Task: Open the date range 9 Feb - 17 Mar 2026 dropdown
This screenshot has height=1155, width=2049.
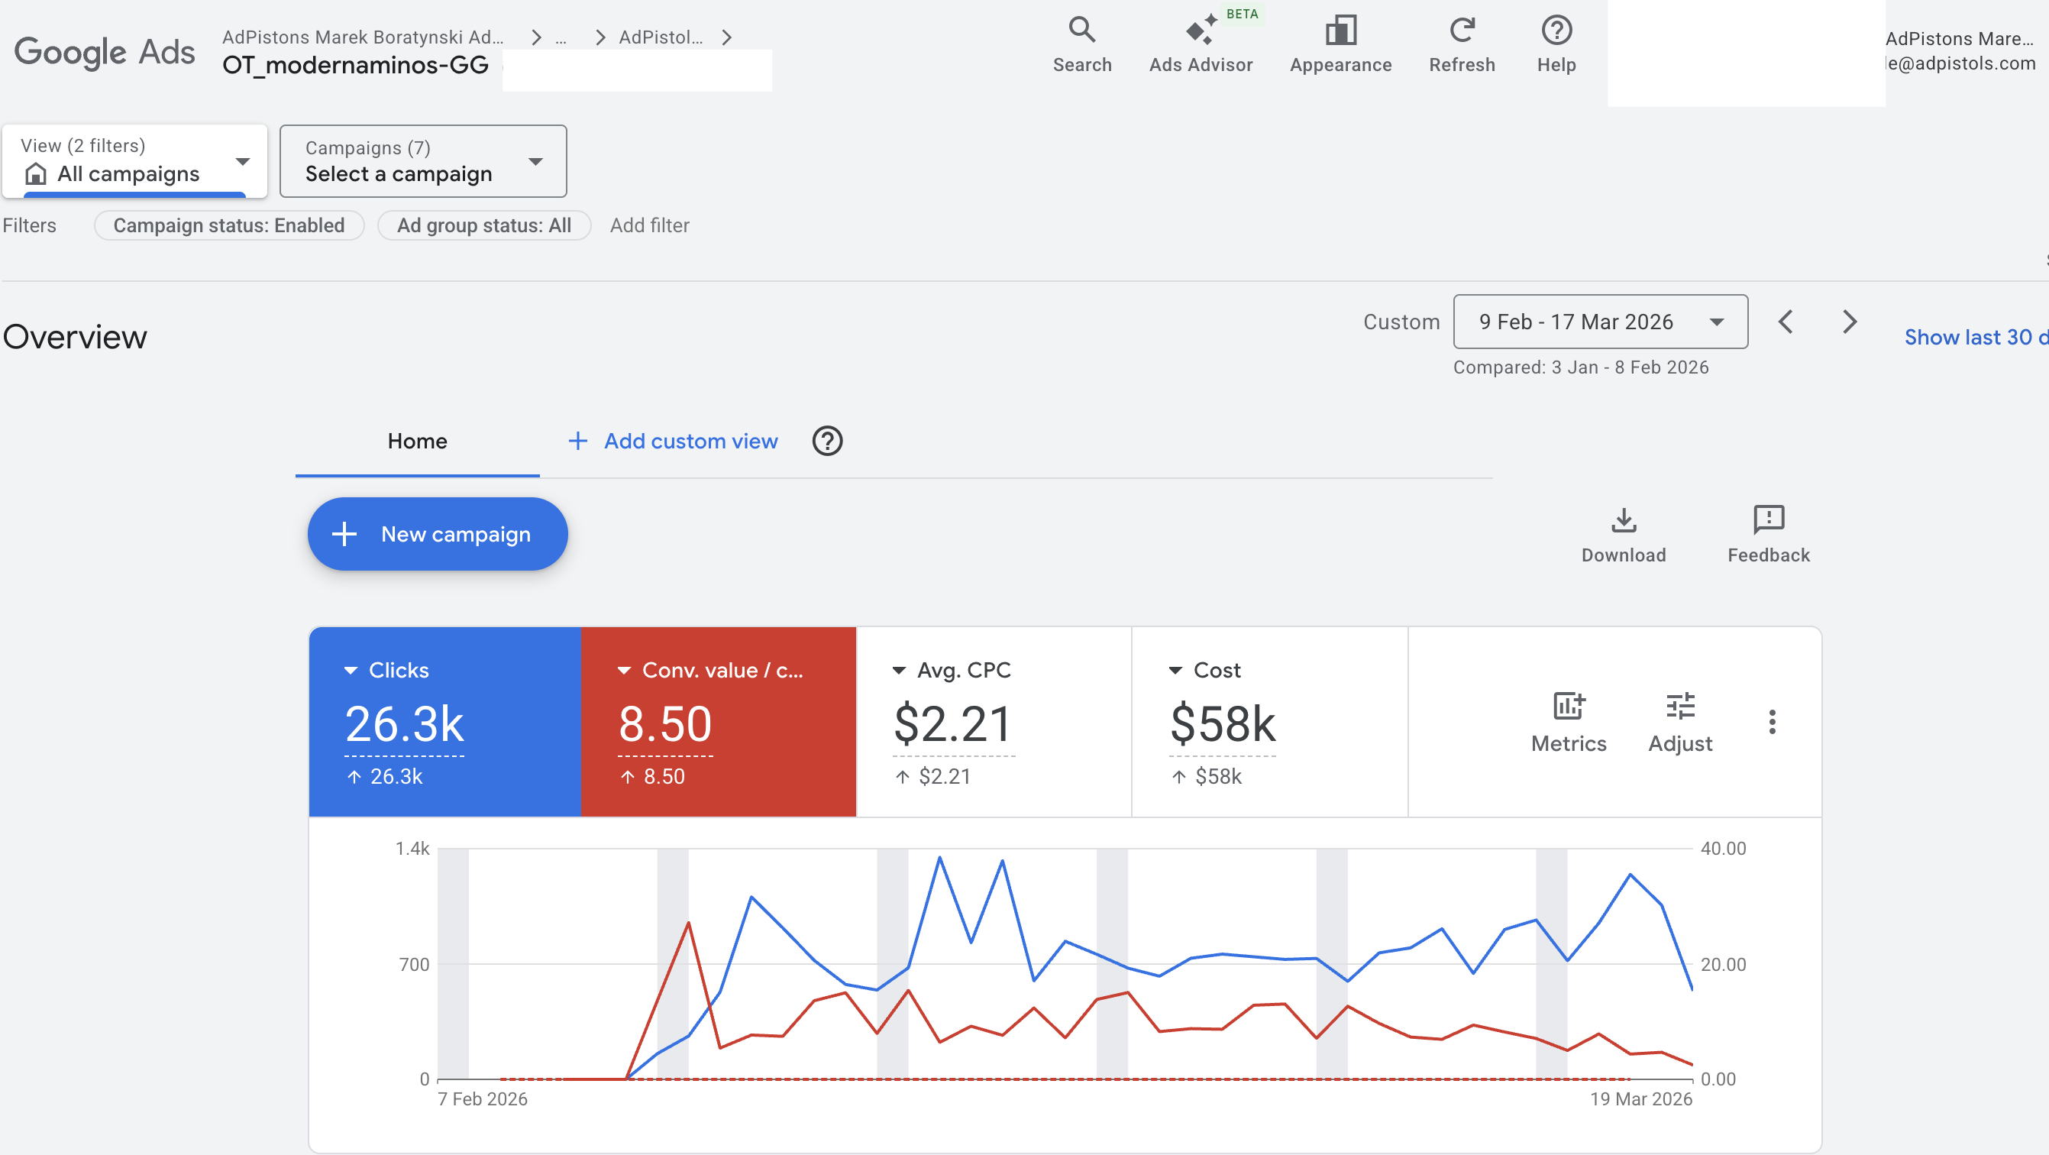Action: [x=1600, y=322]
